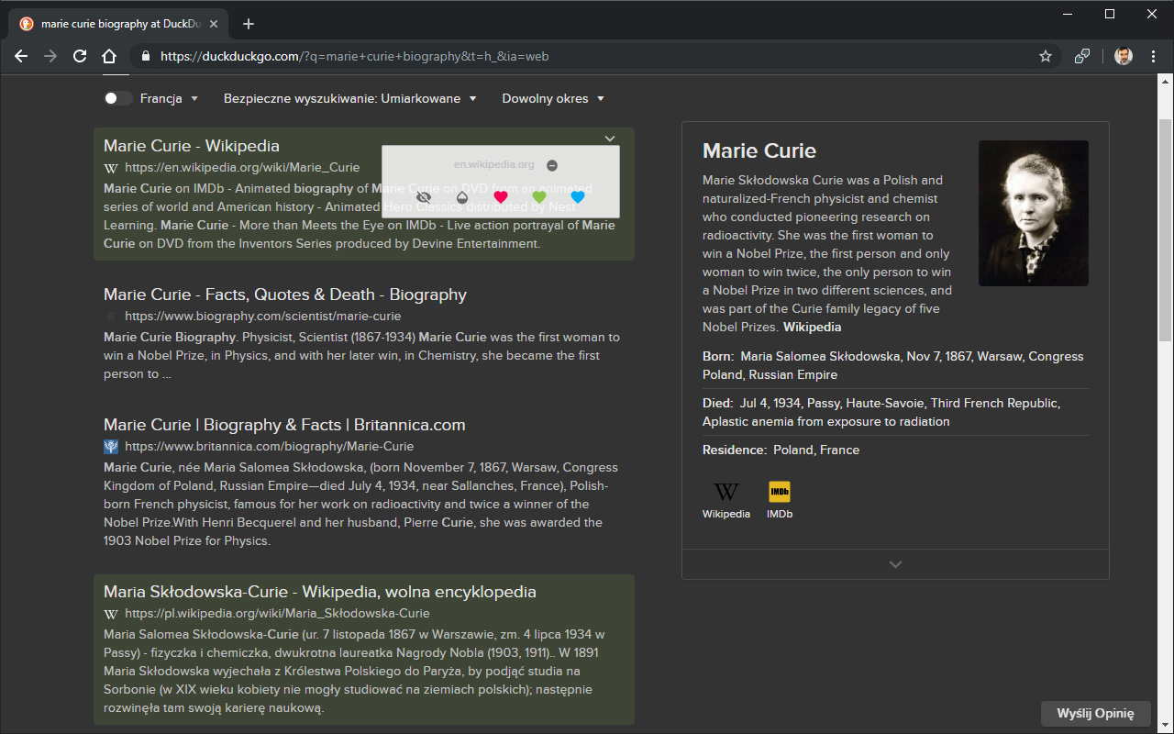
Task: Open Maria Skłodowska-Curie Polish Wikipedia result
Action: coord(320,592)
